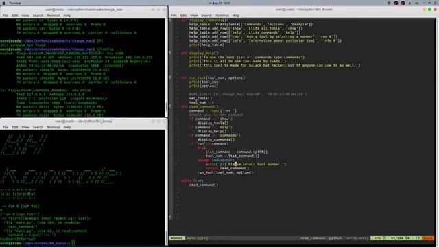Click read_command function name in vim status line

[x=313, y=238]
